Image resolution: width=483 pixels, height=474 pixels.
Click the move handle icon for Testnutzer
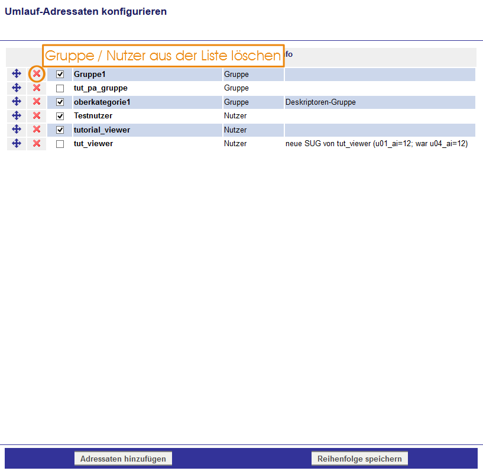(17, 115)
